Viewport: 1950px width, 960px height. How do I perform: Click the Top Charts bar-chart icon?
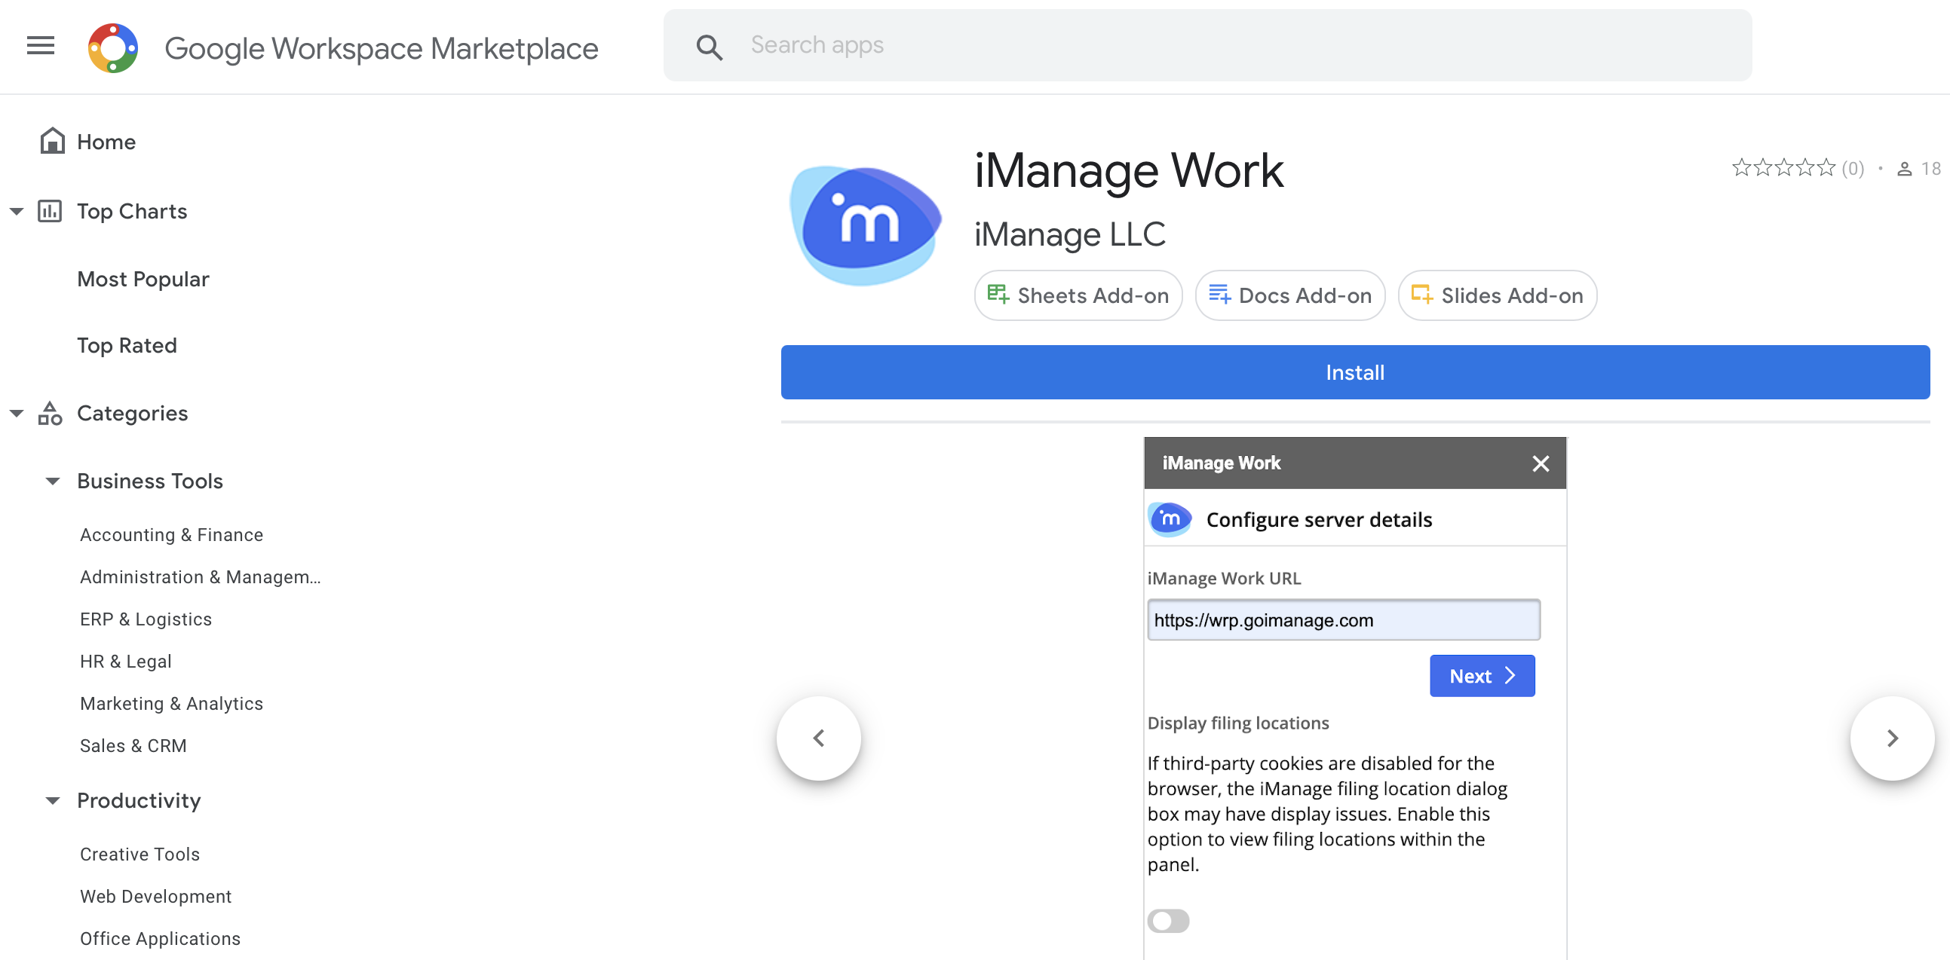pyautogui.click(x=50, y=211)
